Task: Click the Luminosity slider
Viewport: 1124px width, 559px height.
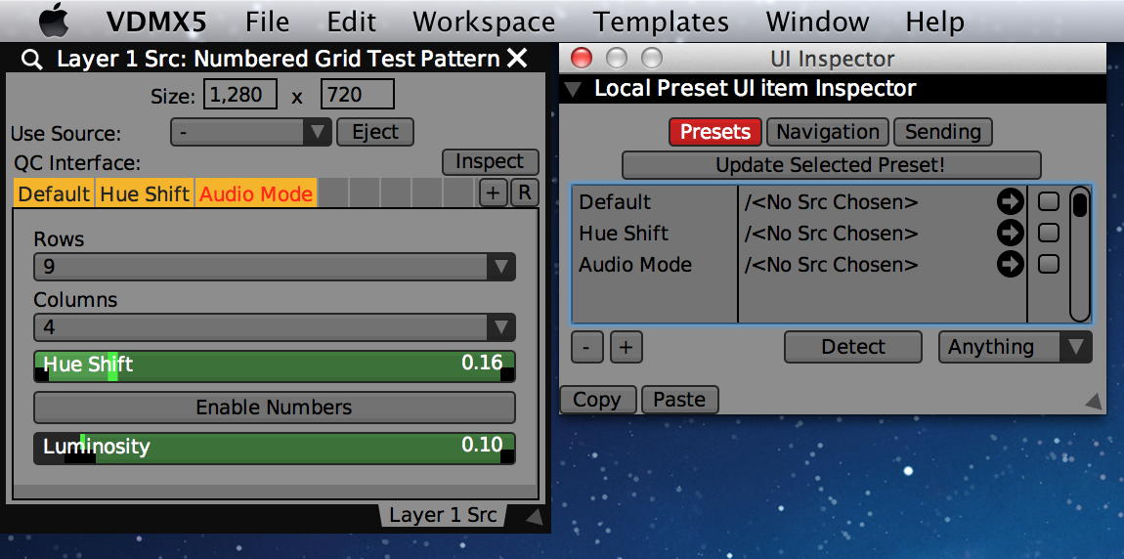Action: click(x=275, y=448)
